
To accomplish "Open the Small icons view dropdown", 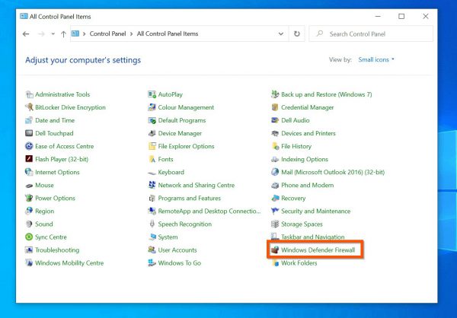I will coord(377,59).
